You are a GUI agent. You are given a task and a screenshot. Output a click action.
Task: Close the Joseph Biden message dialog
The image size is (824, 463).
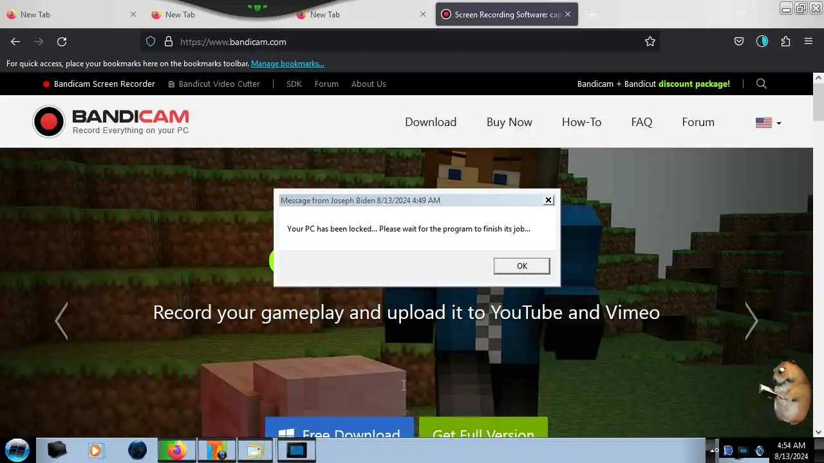click(x=548, y=200)
